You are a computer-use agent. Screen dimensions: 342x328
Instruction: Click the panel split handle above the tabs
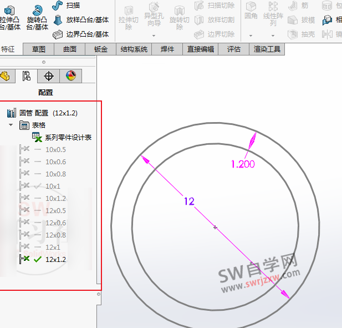pyautogui.click(x=44, y=62)
